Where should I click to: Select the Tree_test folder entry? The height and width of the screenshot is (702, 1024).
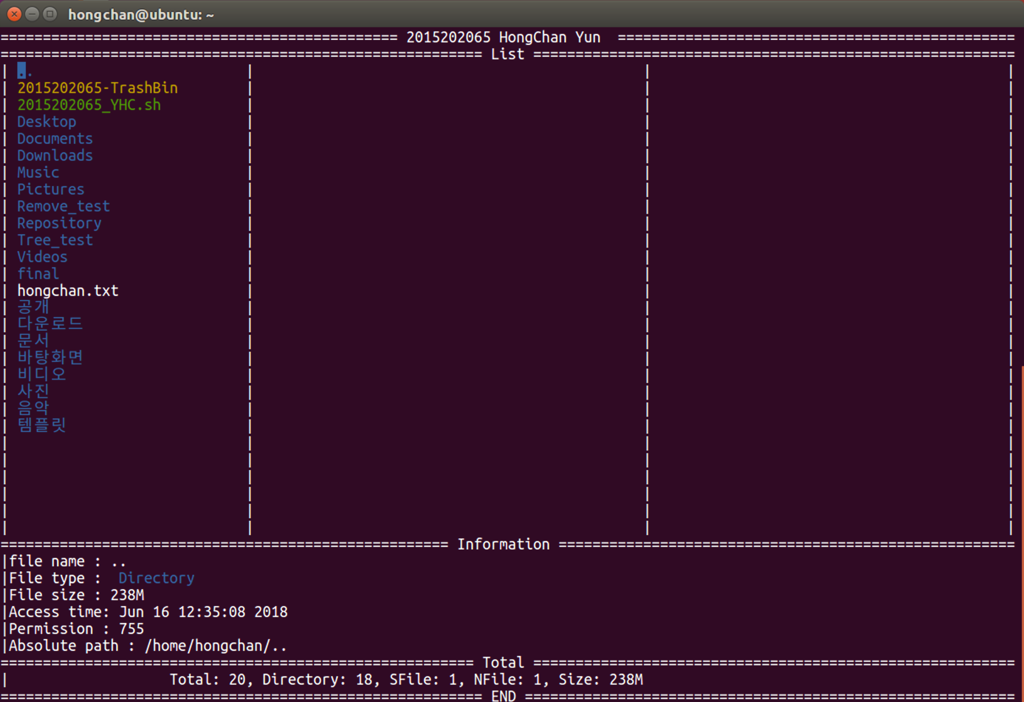click(x=55, y=240)
